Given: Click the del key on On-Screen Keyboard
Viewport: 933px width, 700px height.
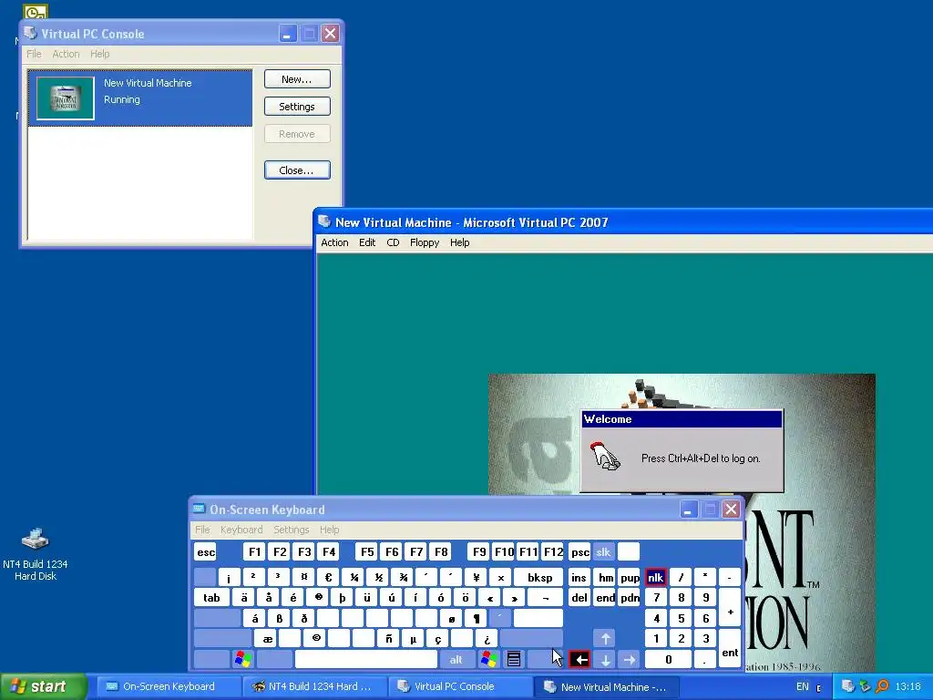Looking at the screenshot, I should click(x=579, y=598).
